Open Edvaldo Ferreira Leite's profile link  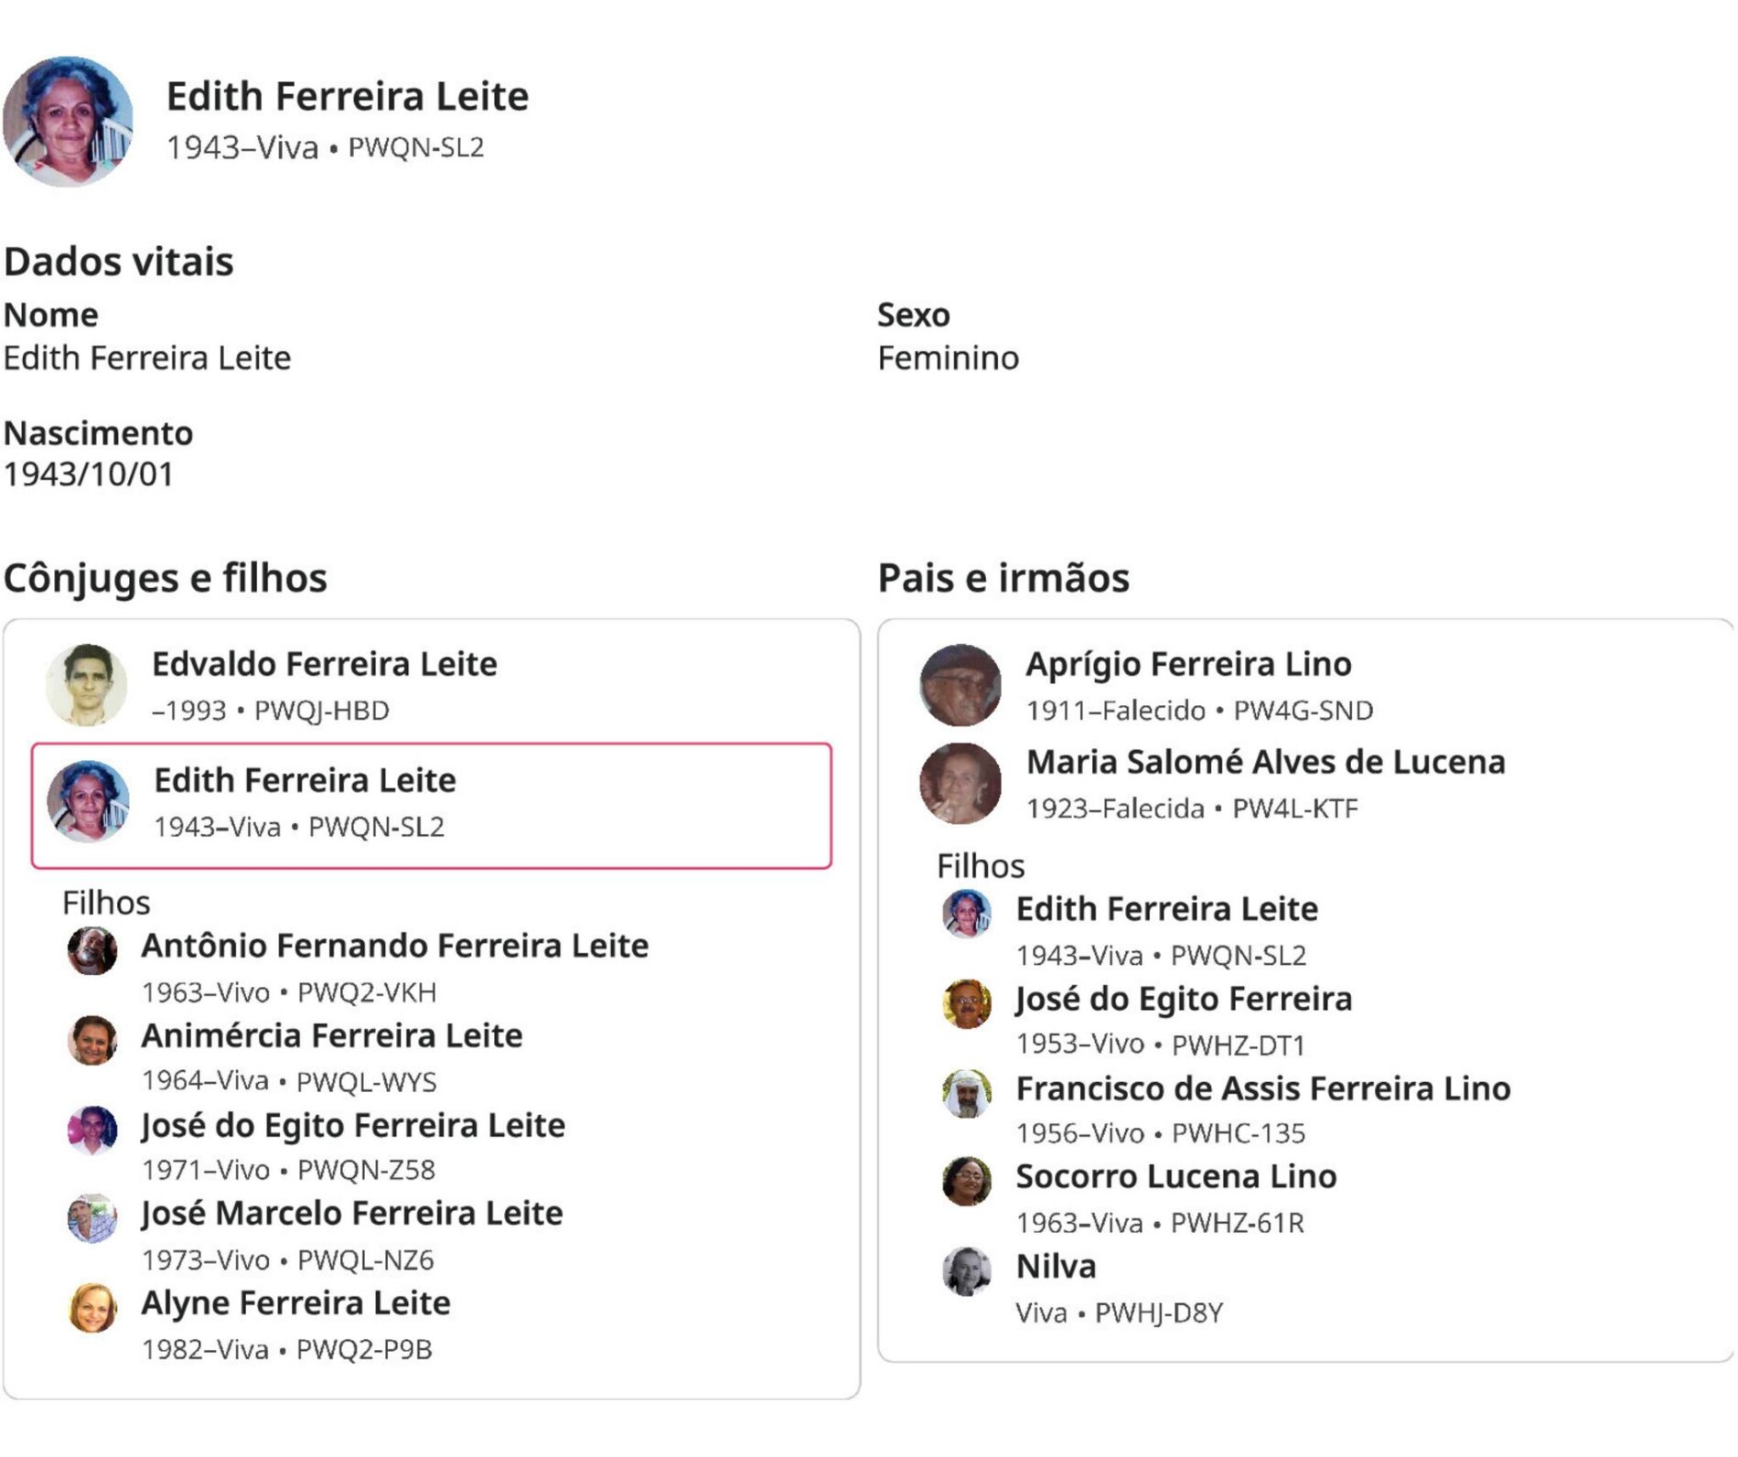click(324, 665)
